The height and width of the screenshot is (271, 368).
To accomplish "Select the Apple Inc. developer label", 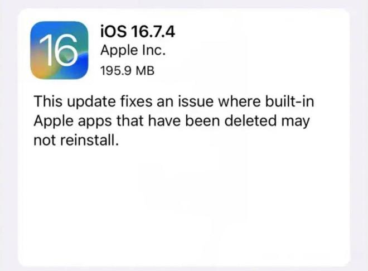I will point(133,51).
